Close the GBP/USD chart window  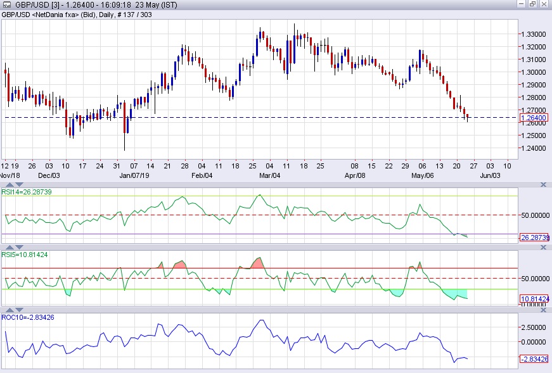pyautogui.click(x=544, y=4)
